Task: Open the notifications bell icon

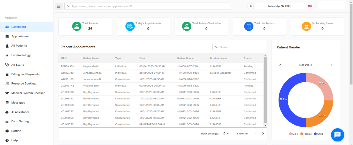Action: (x=250, y=6)
